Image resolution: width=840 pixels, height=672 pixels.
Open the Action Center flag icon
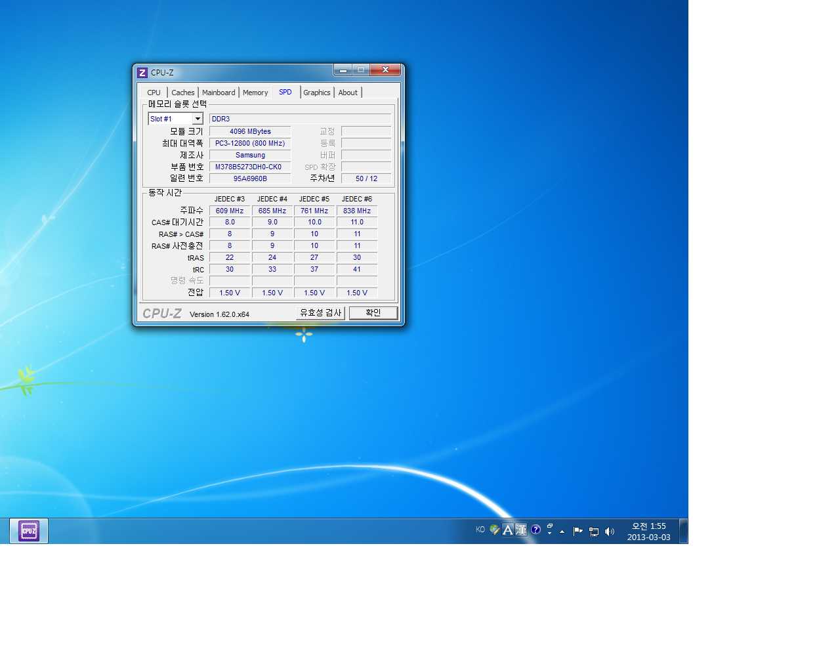578,532
